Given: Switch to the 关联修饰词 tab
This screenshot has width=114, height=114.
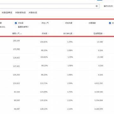Looking at the screenshot, I should tap(21, 13).
